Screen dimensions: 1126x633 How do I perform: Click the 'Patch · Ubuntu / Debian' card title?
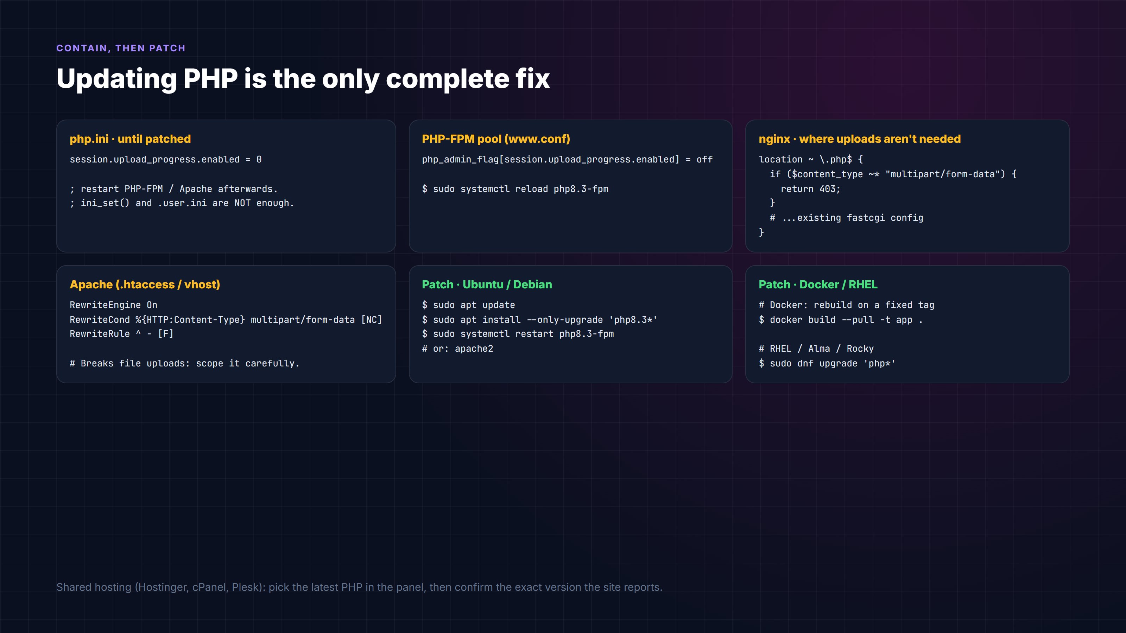487,284
